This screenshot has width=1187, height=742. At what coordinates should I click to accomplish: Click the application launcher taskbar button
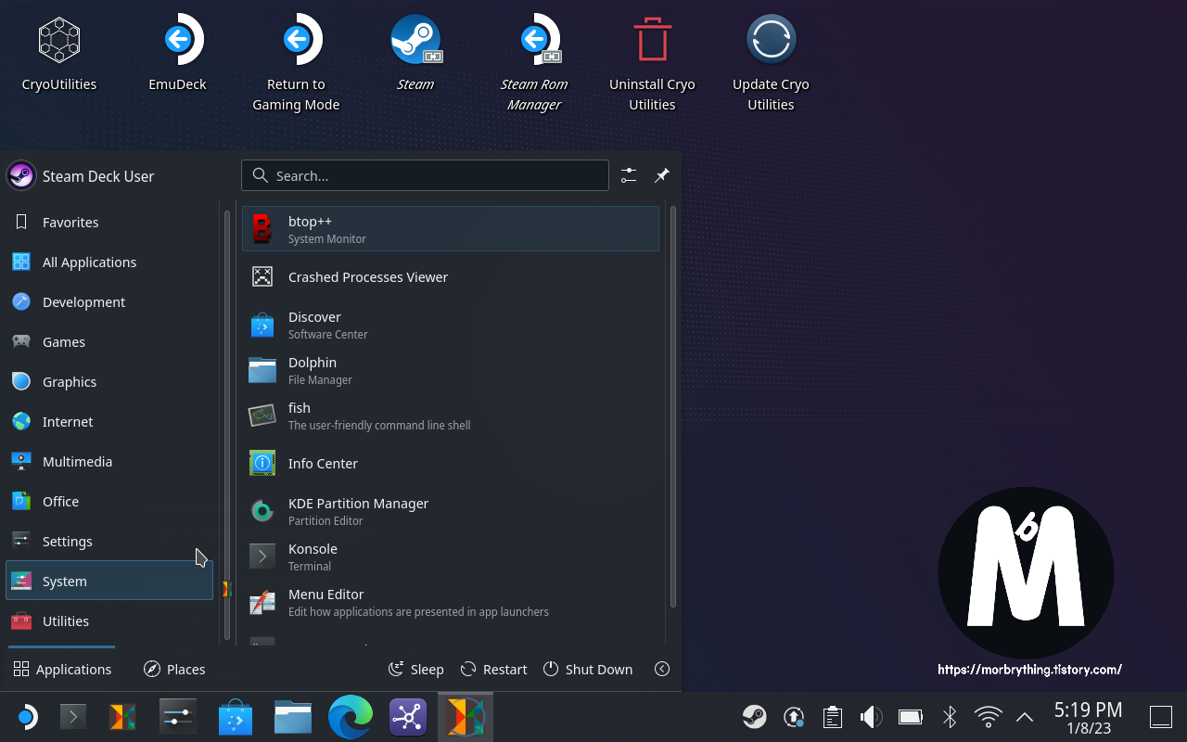(x=27, y=716)
